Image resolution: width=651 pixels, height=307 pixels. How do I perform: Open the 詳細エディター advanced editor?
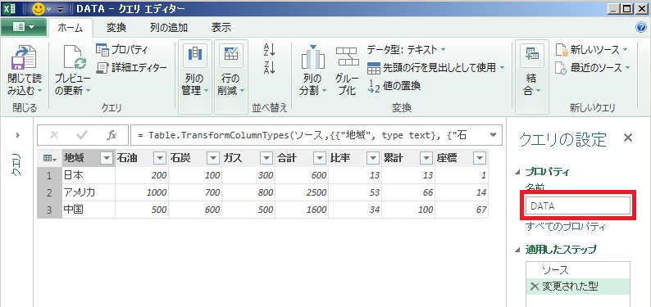[x=132, y=67]
